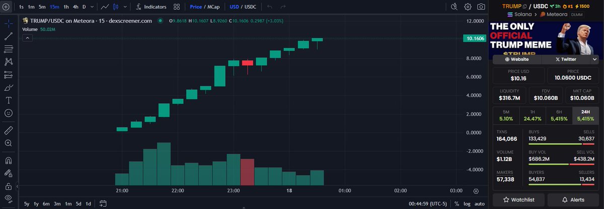Add pair to Watchlist
The image size is (604, 209).
[x=518, y=200]
